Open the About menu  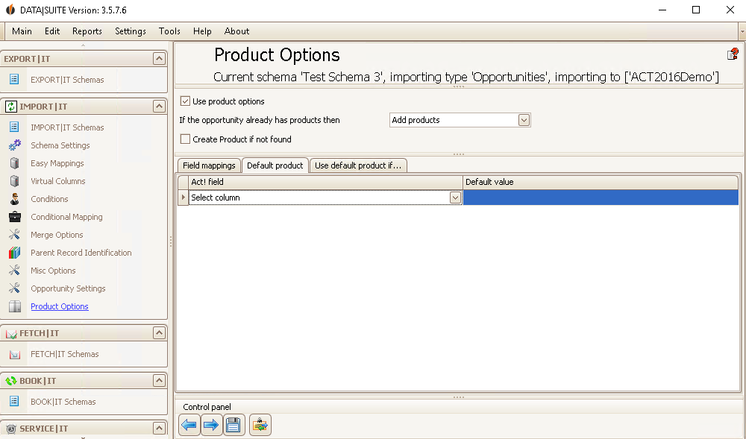click(x=236, y=31)
